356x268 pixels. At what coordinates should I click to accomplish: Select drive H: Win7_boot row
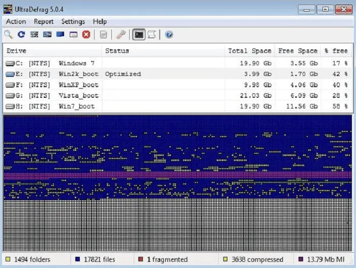pyautogui.click(x=178, y=106)
